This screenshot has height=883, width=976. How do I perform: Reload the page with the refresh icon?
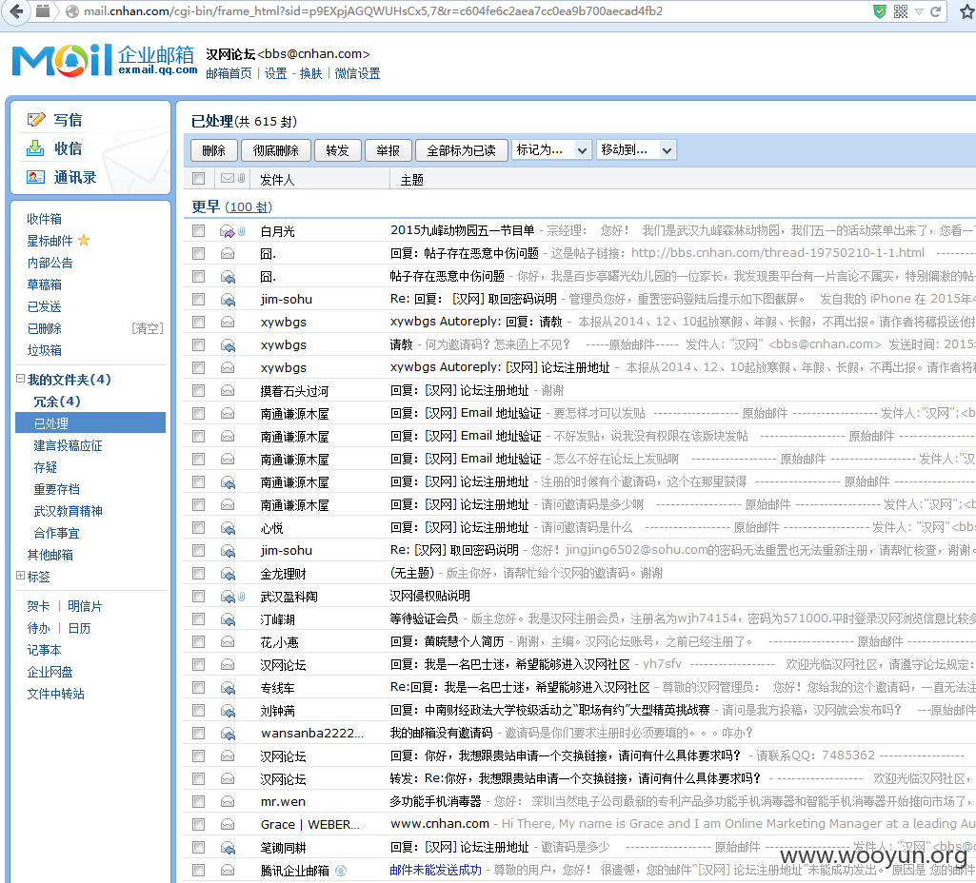pyautogui.click(x=935, y=11)
